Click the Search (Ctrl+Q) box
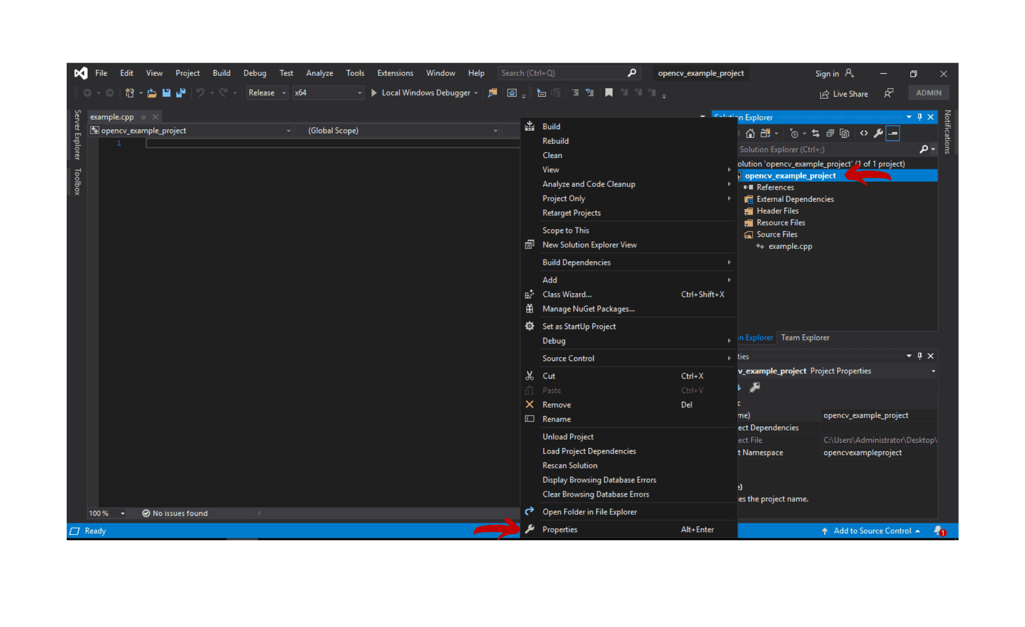 point(569,73)
